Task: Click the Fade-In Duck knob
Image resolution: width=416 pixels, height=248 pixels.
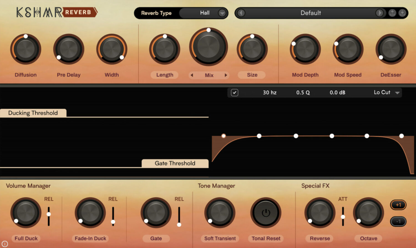Action: pos(90,213)
